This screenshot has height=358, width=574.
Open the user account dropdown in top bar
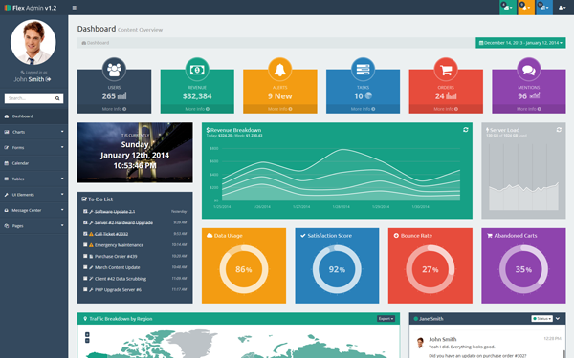[562, 8]
